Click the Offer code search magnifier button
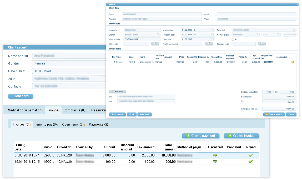302x179 pixels. pos(155,44)
